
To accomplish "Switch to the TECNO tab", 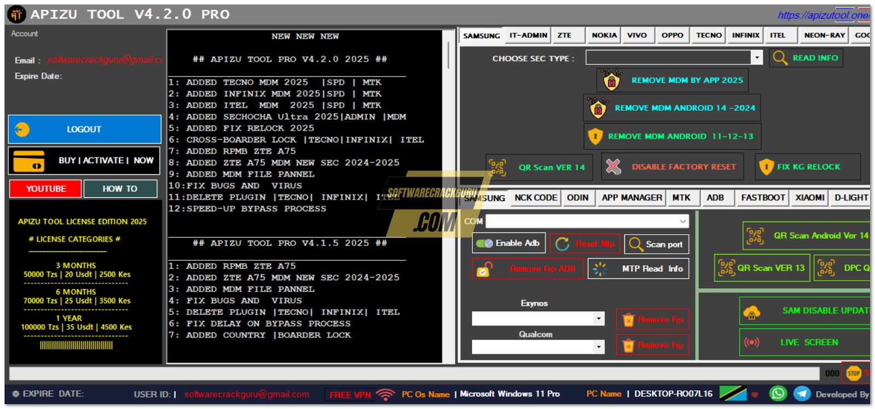I will pos(709,35).
